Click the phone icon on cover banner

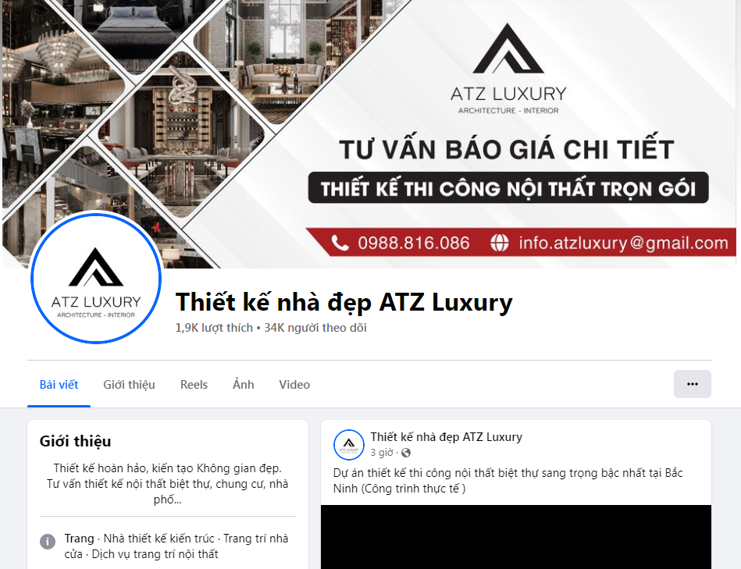pos(340,243)
